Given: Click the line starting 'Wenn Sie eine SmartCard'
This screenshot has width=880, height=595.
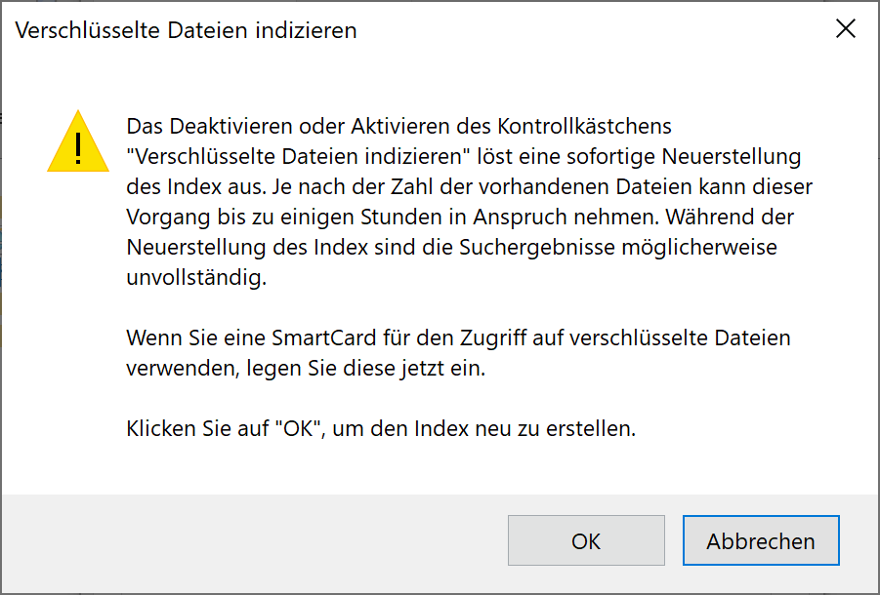Looking at the screenshot, I should tap(458, 337).
